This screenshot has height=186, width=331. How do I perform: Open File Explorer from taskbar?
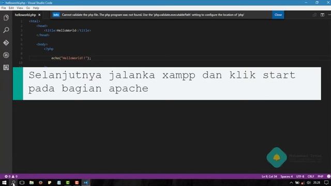pyautogui.click(x=32, y=182)
